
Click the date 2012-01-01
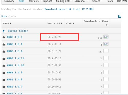click(x=55, y=80)
